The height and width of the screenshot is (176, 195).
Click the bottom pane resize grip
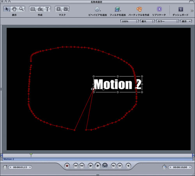tap(97, 175)
